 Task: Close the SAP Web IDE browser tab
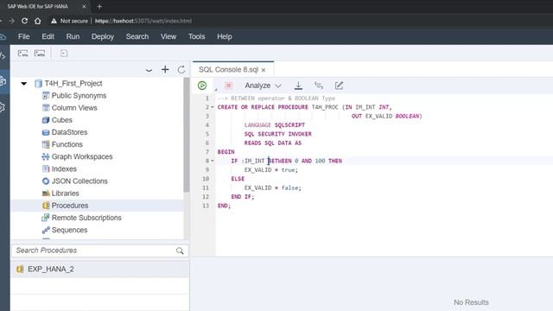pyautogui.click(x=84, y=6)
